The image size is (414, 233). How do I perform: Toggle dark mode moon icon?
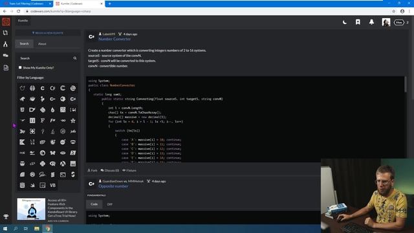345,22
